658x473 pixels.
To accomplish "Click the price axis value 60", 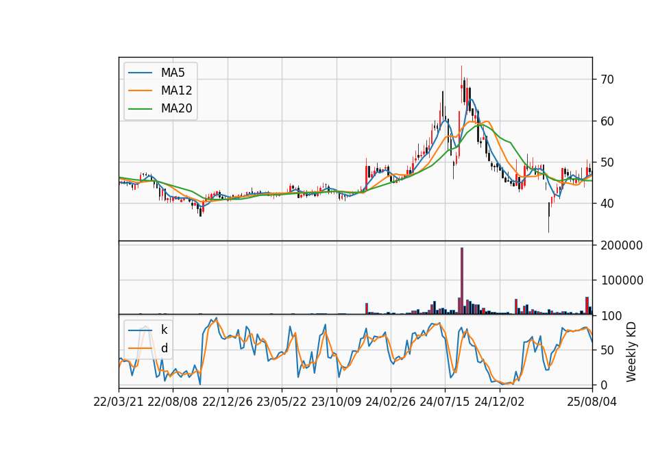I will 607,121.
